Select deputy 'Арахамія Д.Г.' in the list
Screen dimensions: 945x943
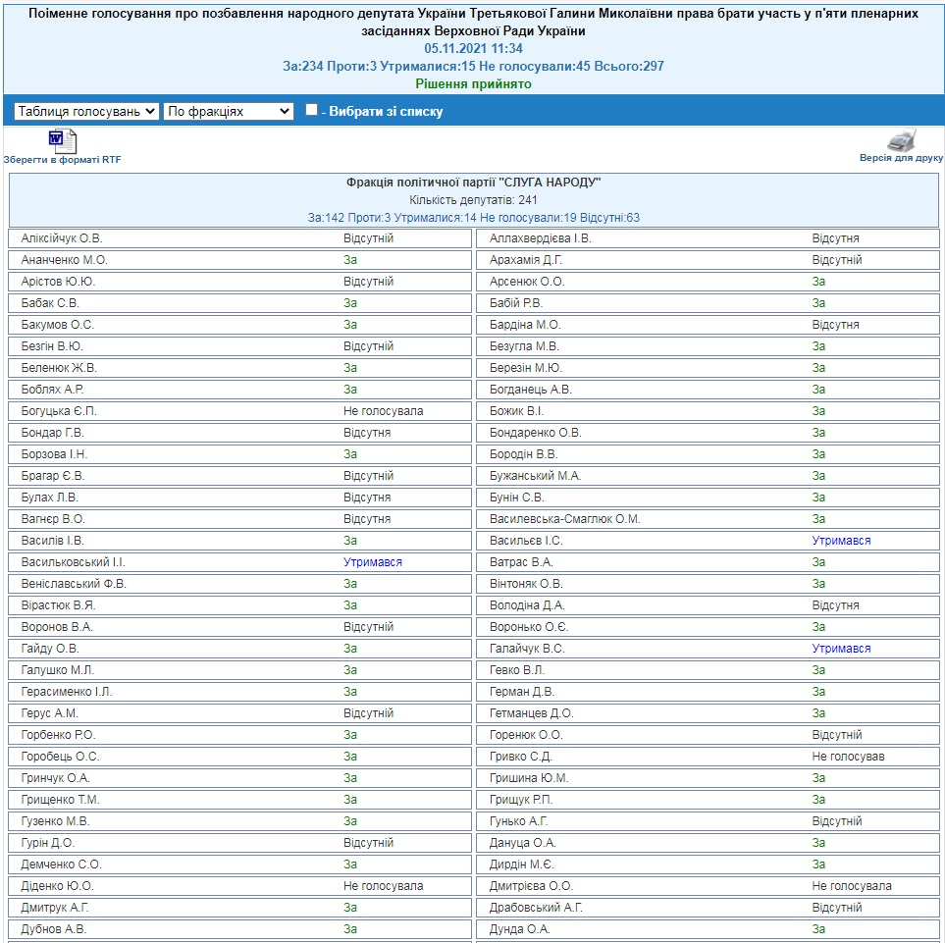[526, 260]
